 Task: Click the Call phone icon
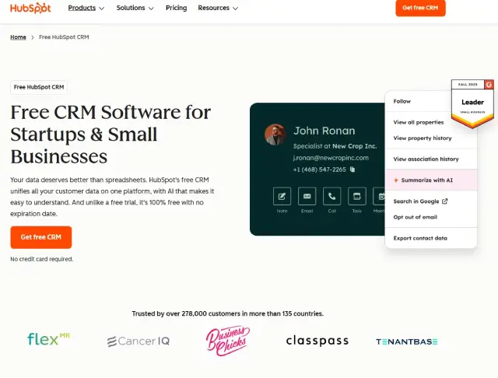pyautogui.click(x=332, y=196)
